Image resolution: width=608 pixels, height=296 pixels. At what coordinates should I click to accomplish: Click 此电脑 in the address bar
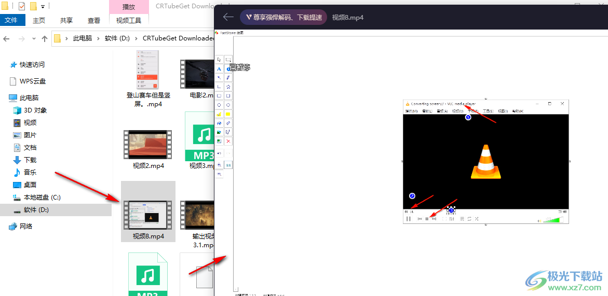point(83,38)
